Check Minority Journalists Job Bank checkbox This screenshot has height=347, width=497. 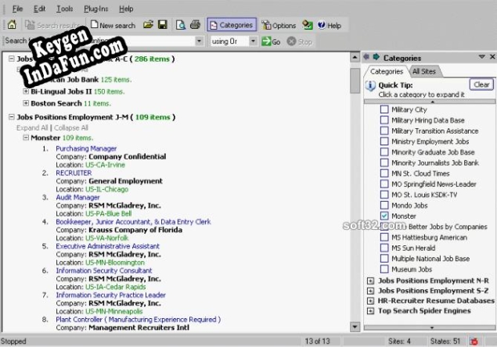pos(384,163)
